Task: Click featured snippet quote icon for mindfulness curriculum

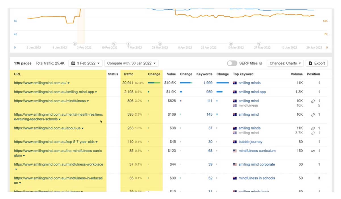Action: point(313,151)
